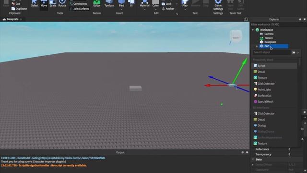Open the Part type dropdown arrow

121,10
